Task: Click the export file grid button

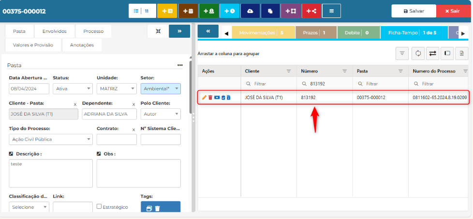Action: [461, 53]
